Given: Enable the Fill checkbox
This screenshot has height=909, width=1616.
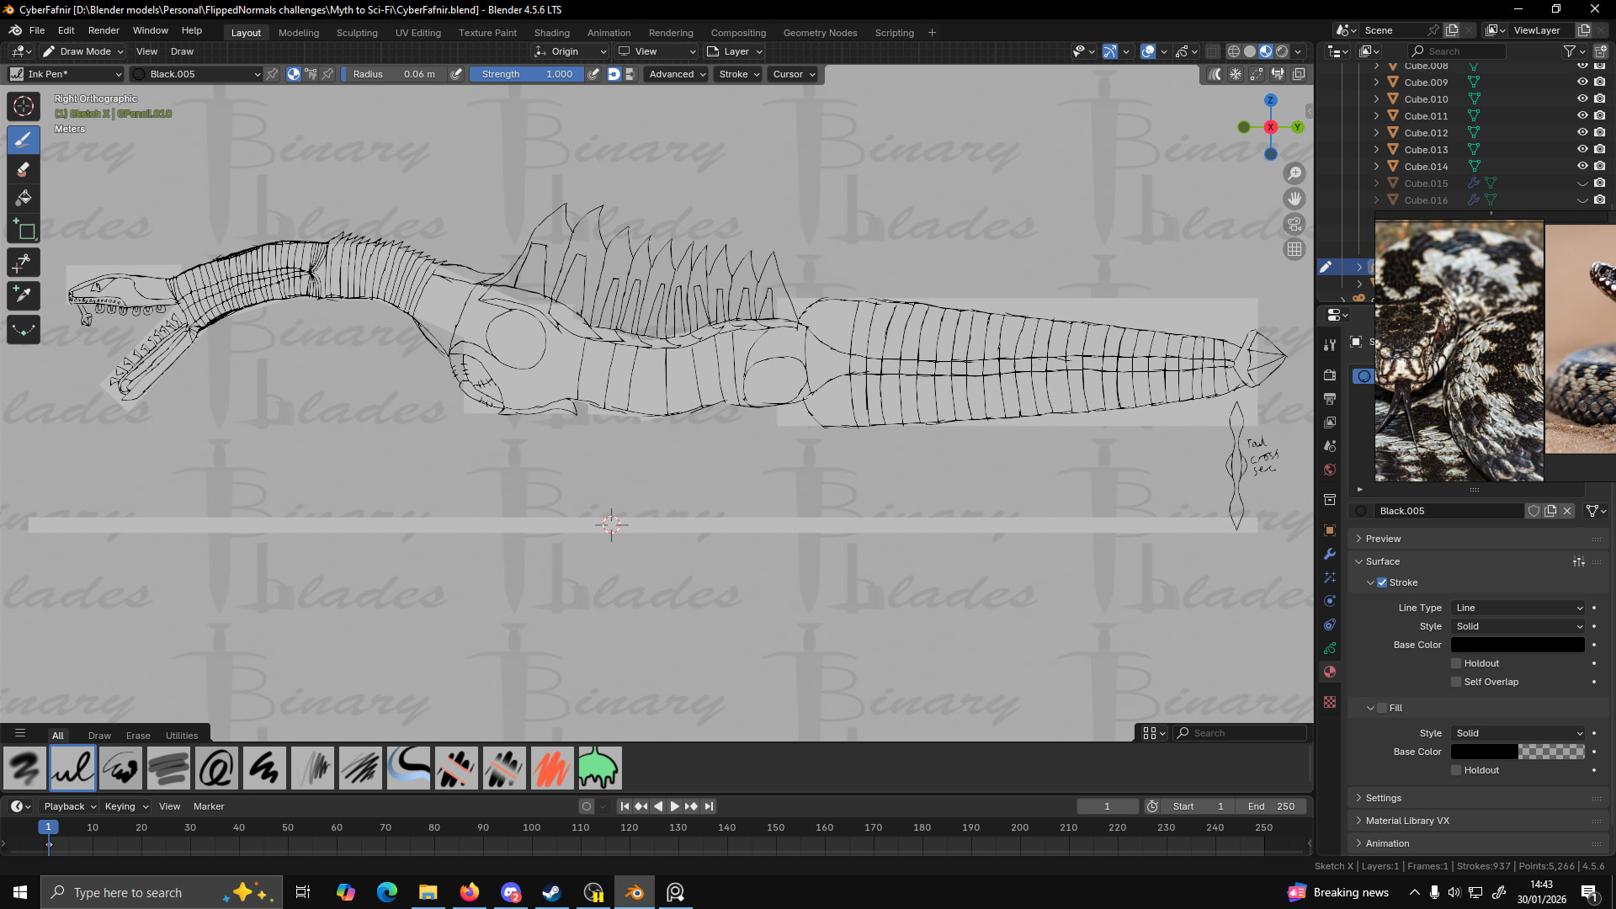Looking at the screenshot, I should (1382, 708).
